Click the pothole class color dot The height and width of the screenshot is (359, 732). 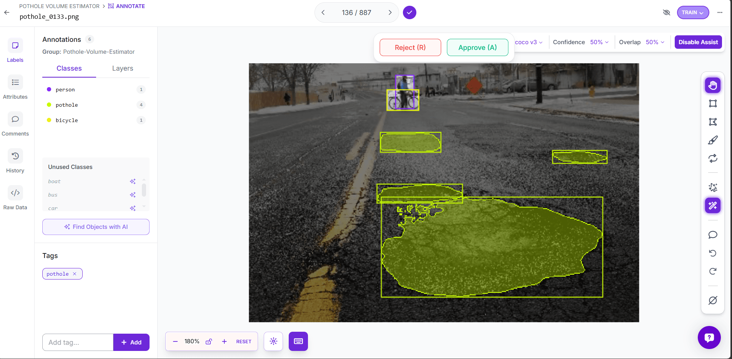pos(49,105)
